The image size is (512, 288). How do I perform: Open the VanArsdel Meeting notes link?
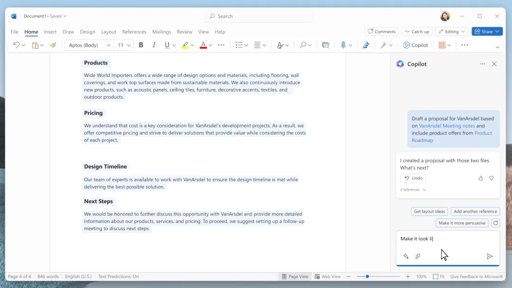(447, 126)
